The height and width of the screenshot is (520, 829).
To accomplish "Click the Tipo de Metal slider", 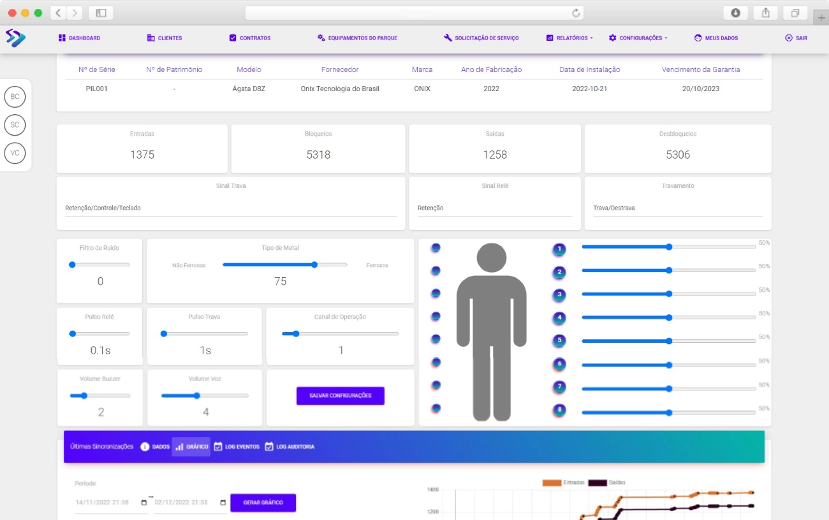I will [284, 264].
